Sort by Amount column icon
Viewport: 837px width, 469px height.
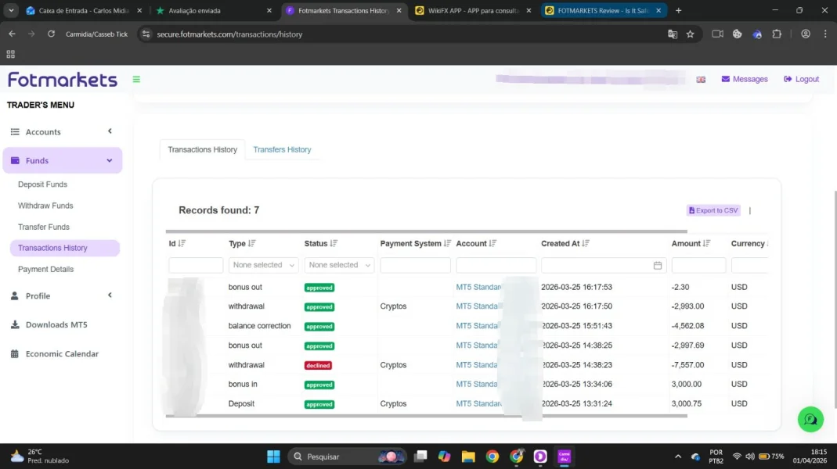(706, 244)
